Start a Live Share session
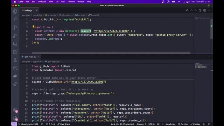The width and height of the screenshot is (224, 126). 64,124
